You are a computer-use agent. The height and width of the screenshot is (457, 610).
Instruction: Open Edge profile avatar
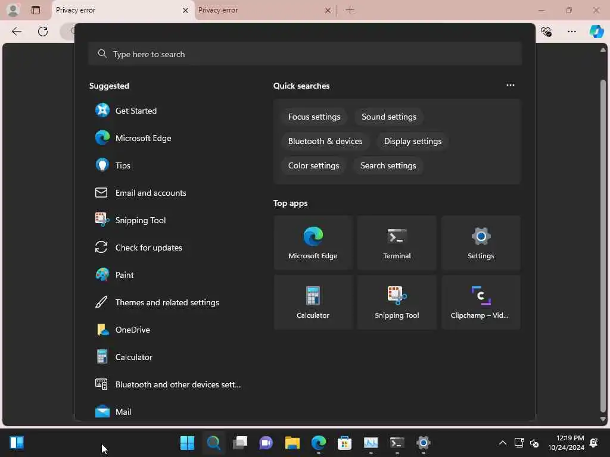pos(13,10)
